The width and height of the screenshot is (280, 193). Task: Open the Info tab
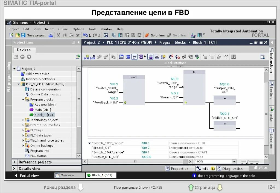pos(205,169)
